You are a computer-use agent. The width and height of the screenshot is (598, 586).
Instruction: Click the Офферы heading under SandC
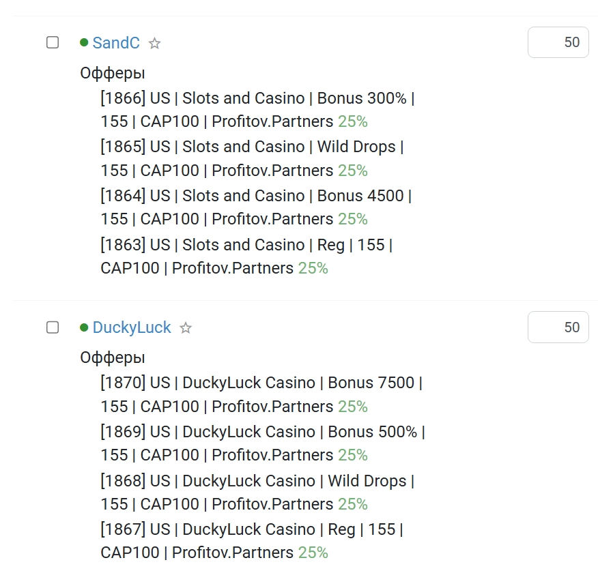click(113, 73)
